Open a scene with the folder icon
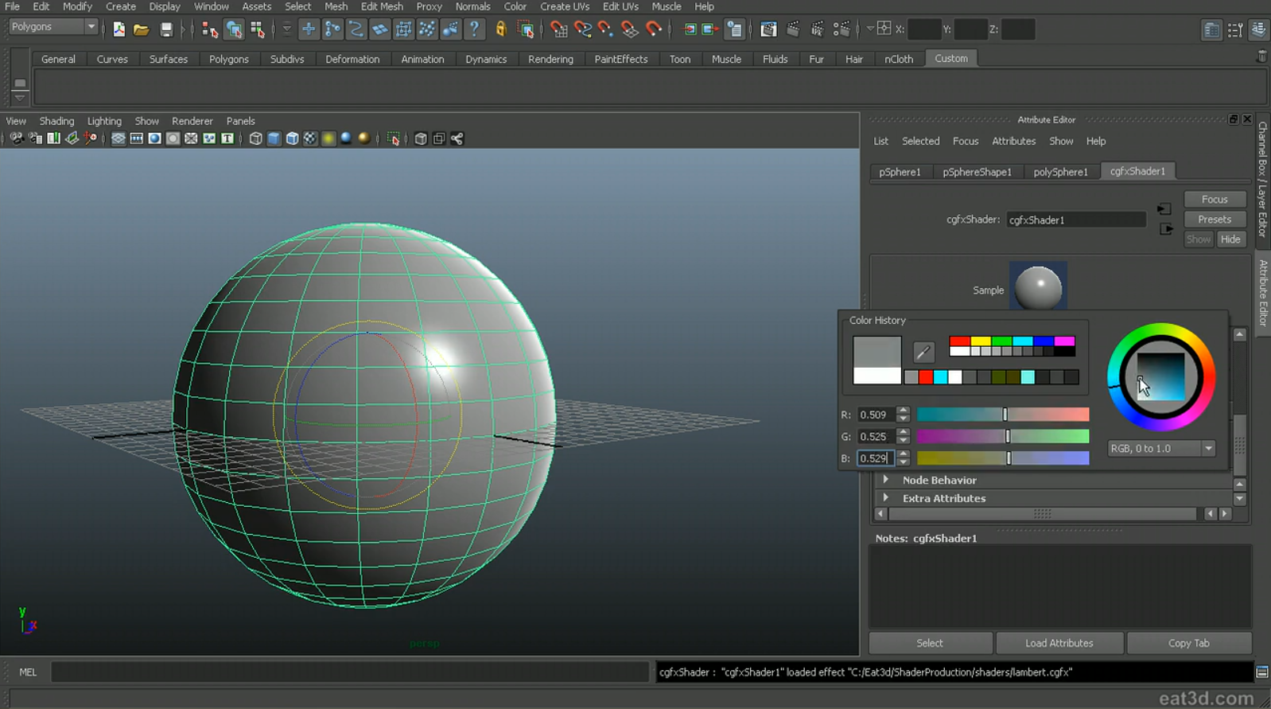1271x709 pixels. (141, 30)
